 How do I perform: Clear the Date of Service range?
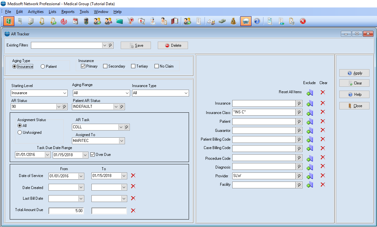tap(133, 176)
